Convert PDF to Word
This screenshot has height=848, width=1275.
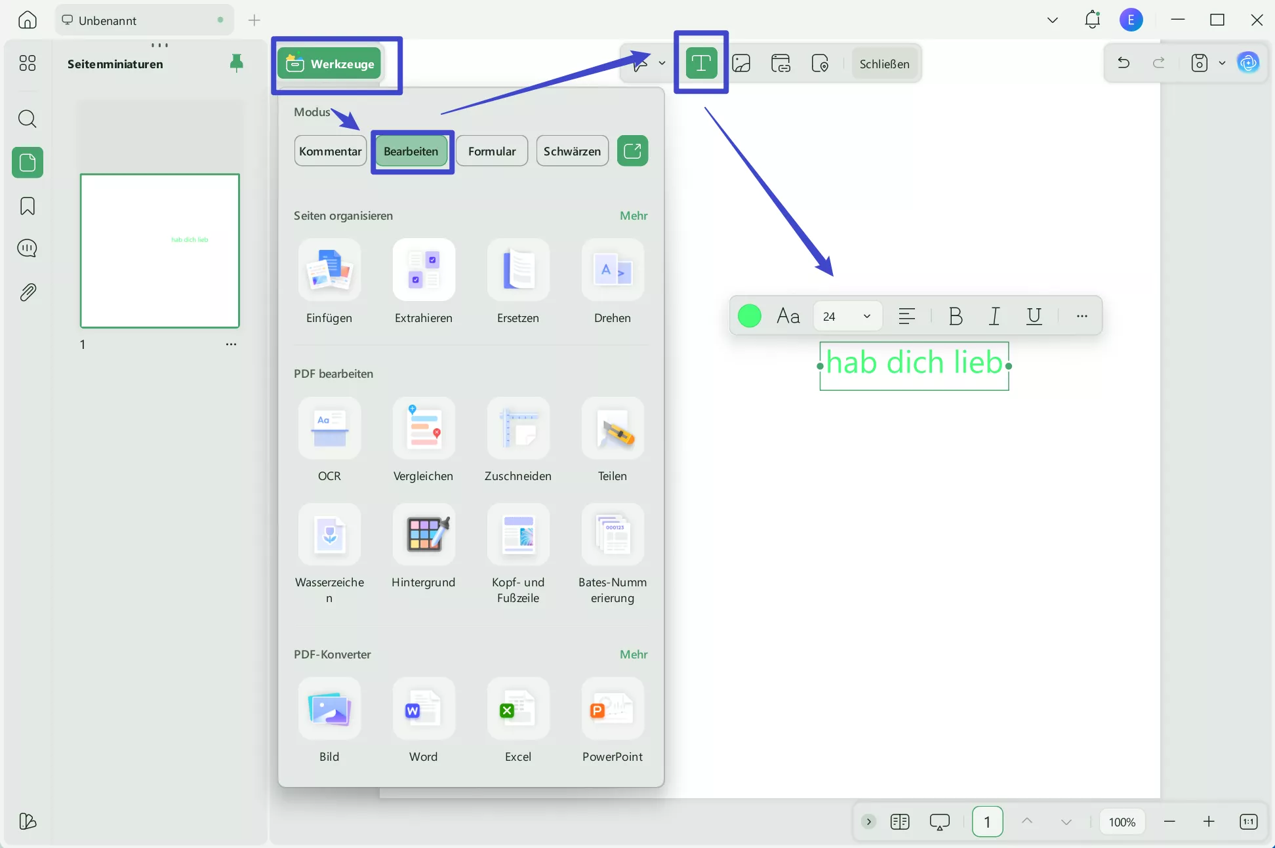(424, 710)
